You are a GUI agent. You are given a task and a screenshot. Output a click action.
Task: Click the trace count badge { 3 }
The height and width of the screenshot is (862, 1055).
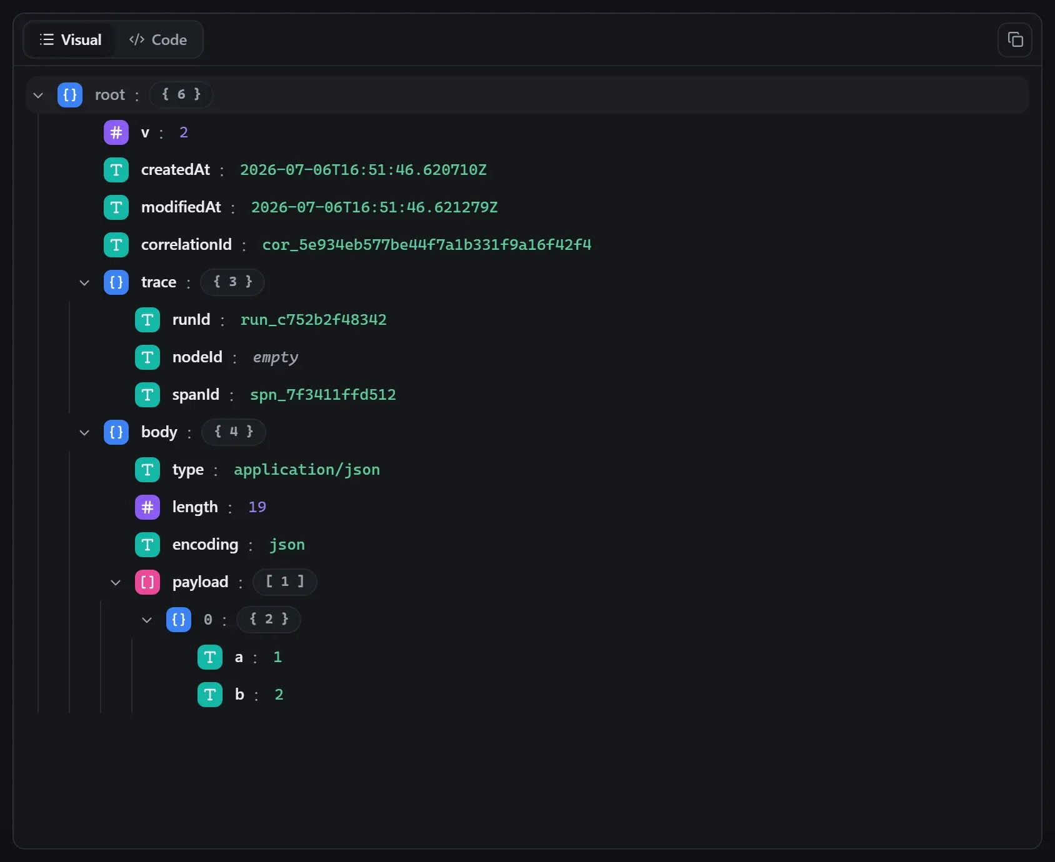pyautogui.click(x=232, y=282)
